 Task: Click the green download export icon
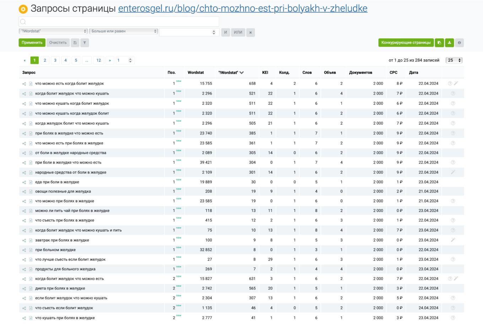449,43
